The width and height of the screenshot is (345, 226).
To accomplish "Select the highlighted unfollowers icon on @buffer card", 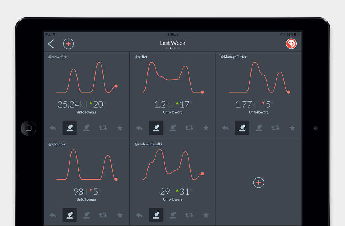I will pyautogui.click(x=156, y=128).
